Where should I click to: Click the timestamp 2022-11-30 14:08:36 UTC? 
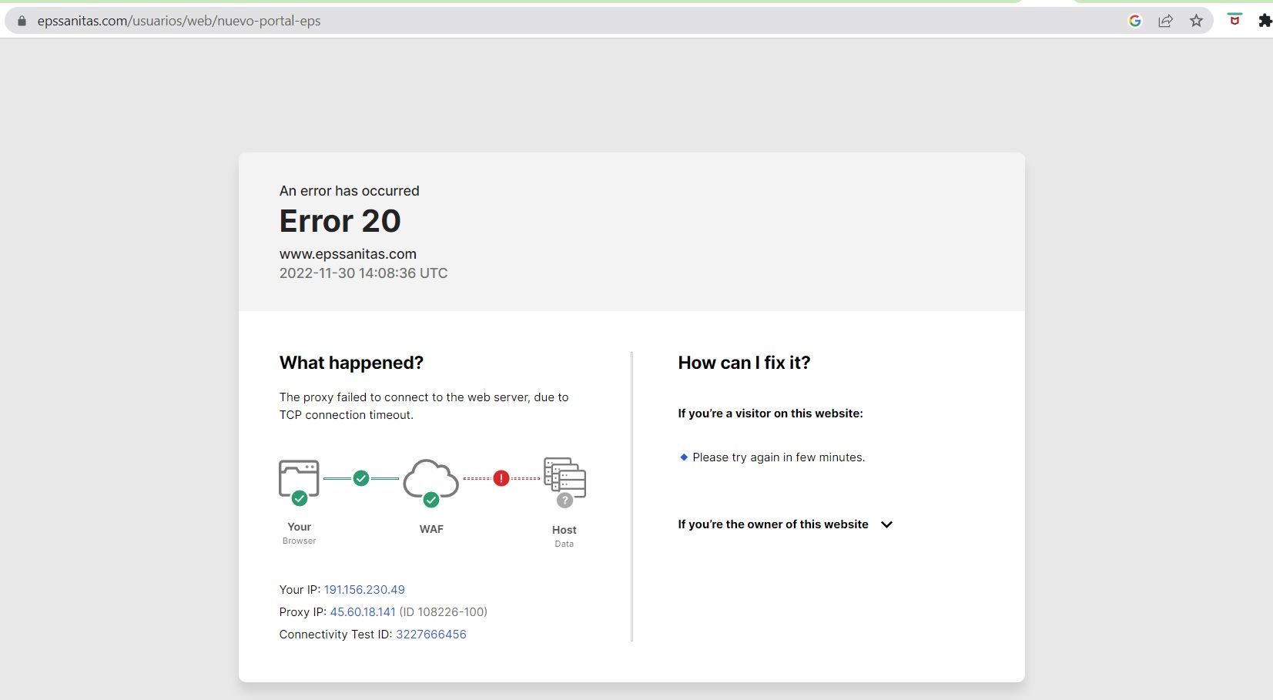click(x=363, y=273)
